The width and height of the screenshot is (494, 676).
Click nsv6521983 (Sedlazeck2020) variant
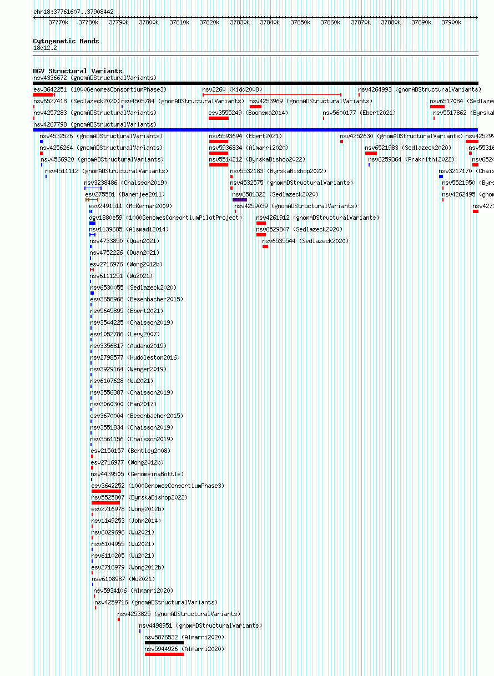click(x=409, y=148)
